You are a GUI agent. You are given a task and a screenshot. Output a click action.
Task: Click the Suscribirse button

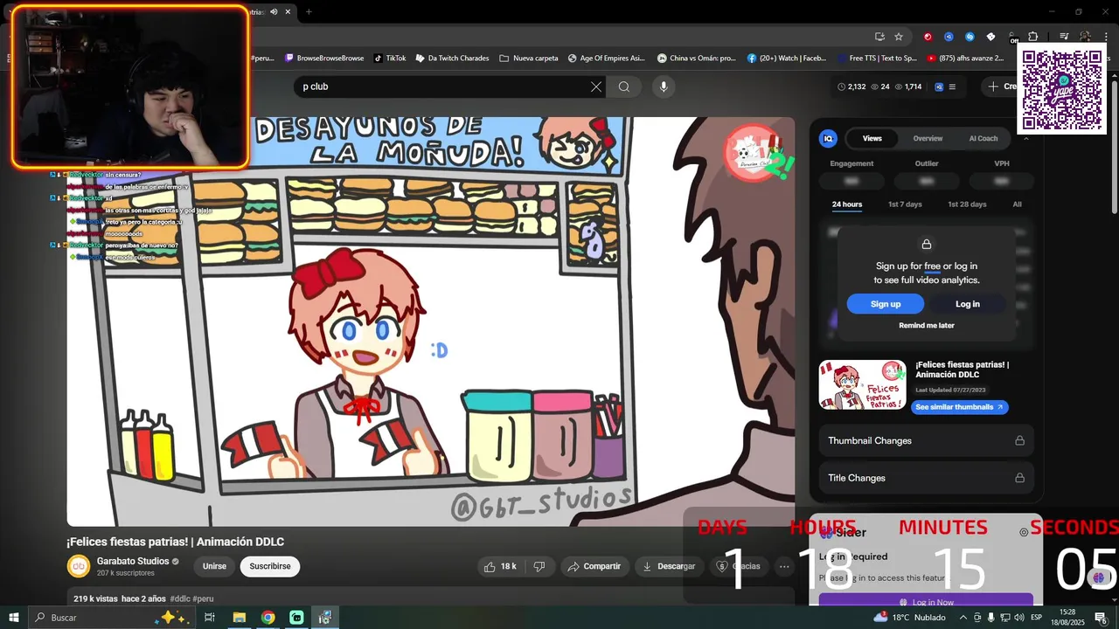click(270, 566)
